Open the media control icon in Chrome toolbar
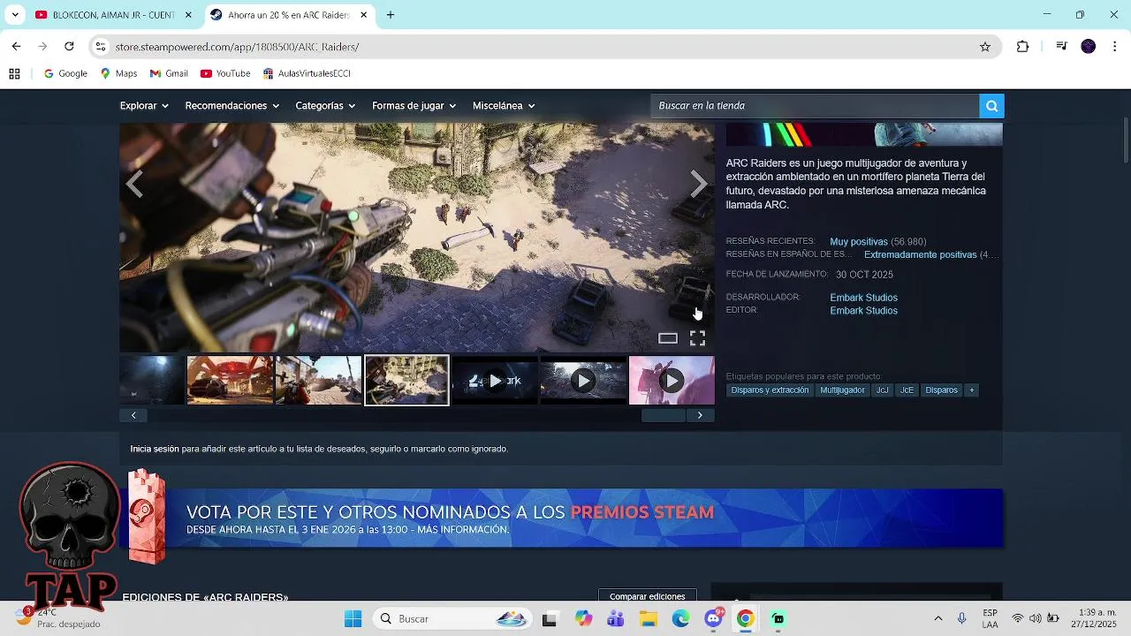Viewport: 1131px width, 636px height. 1062,47
